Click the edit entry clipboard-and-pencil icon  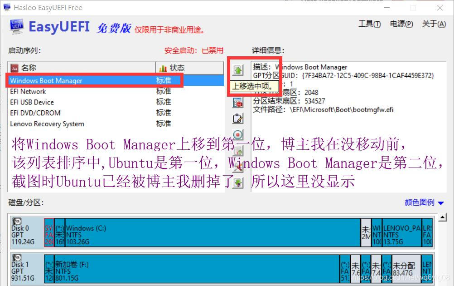(x=238, y=118)
